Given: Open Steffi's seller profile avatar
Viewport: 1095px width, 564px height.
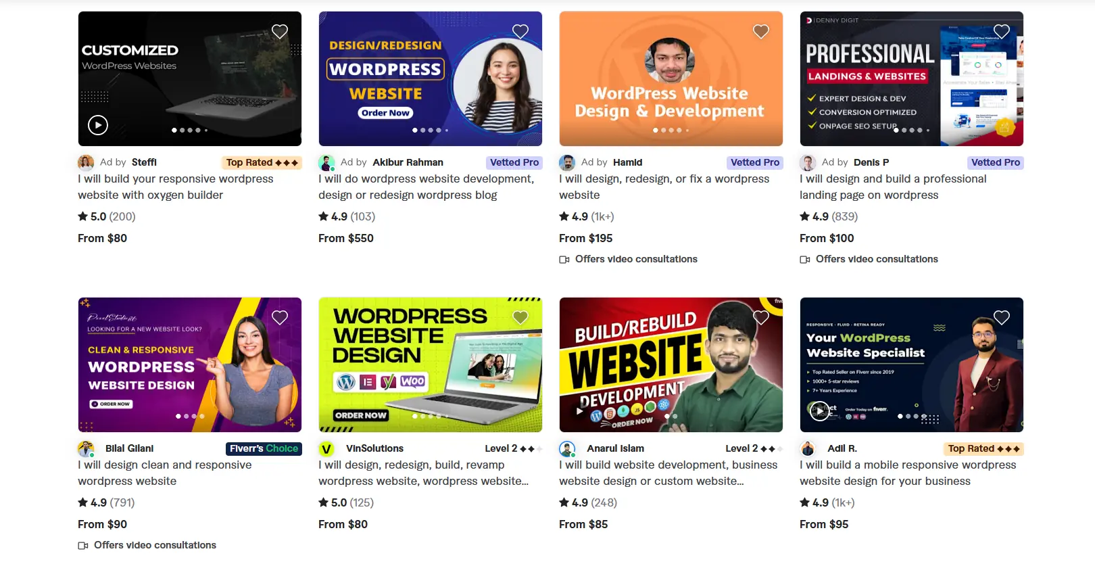Looking at the screenshot, I should [86, 162].
